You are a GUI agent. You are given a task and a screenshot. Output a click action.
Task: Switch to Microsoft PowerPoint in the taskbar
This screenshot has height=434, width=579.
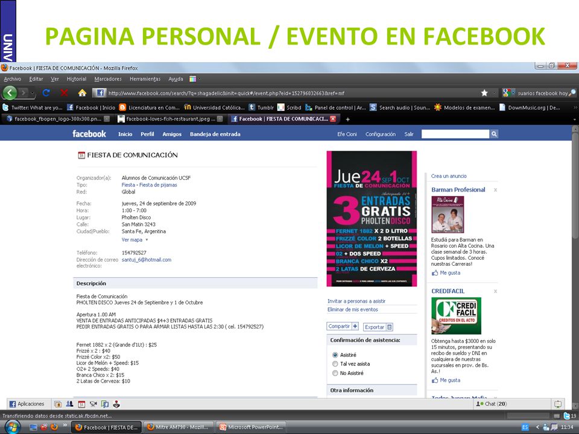252,427
